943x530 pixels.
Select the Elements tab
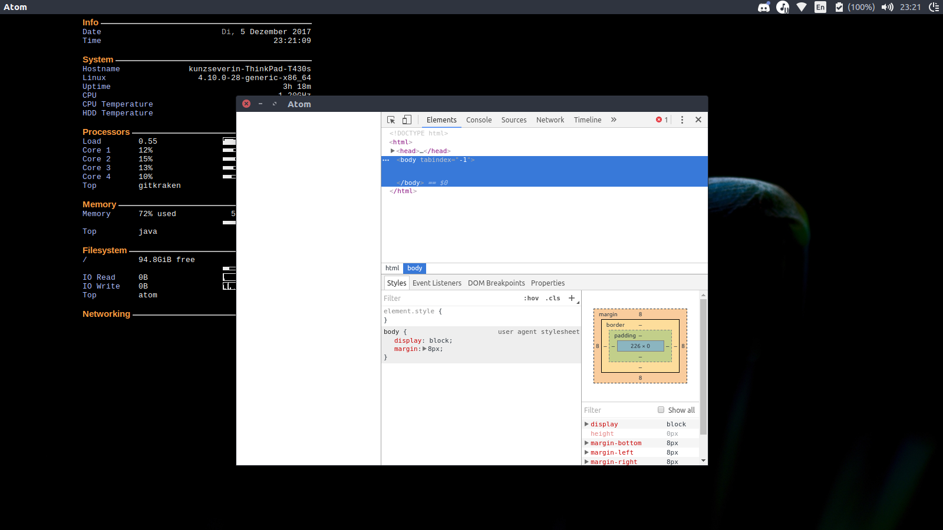[x=441, y=120]
